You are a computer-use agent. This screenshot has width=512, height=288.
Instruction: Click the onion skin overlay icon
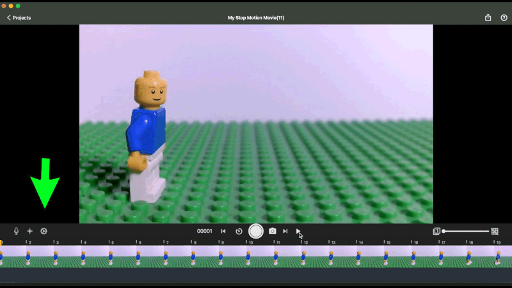436,231
